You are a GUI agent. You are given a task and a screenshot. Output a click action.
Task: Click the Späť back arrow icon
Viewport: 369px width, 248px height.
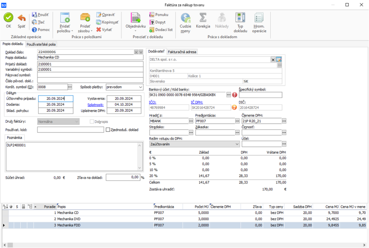tap(22, 18)
